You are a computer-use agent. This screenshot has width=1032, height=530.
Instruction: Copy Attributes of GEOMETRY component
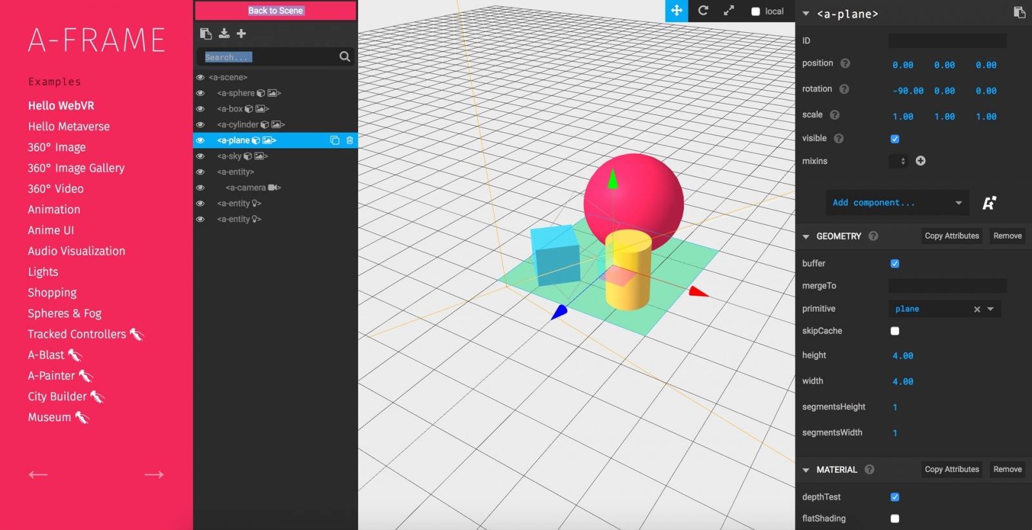[x=951, y=236]
